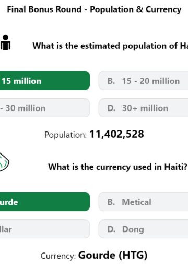The width and height of the screenshot is (188, 264).
Task: Click the person population icon
Action: [5, 42]
